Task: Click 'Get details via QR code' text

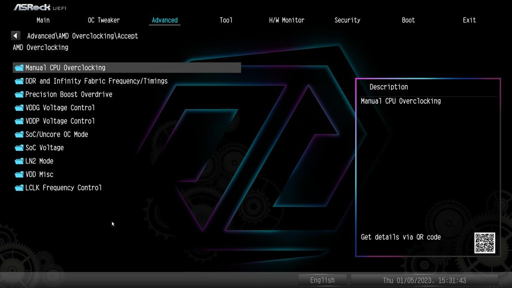Action: point(401,237)
